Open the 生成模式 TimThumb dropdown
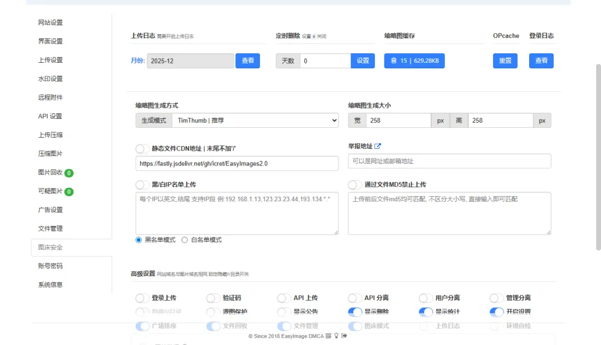The image size is (601, 345). [x=254, y=121]
